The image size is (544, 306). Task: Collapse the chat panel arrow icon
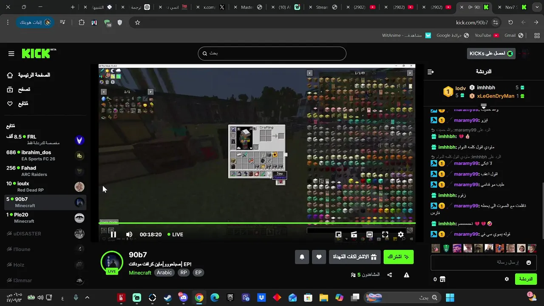(x=431, y=72)
